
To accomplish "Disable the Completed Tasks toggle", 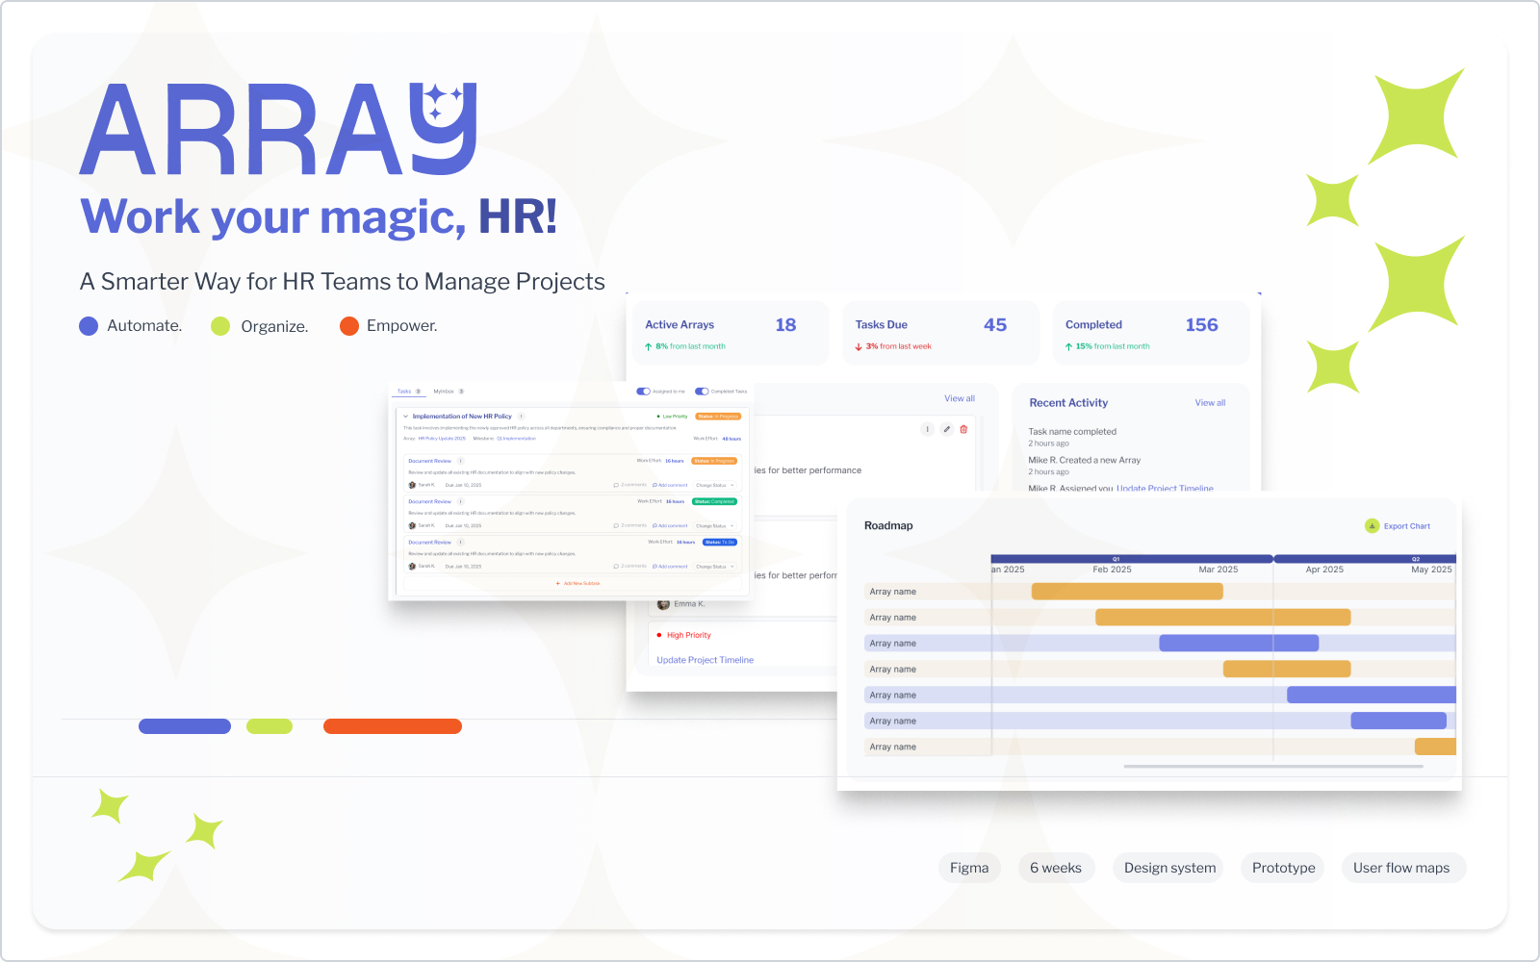I will pos(701,392).
